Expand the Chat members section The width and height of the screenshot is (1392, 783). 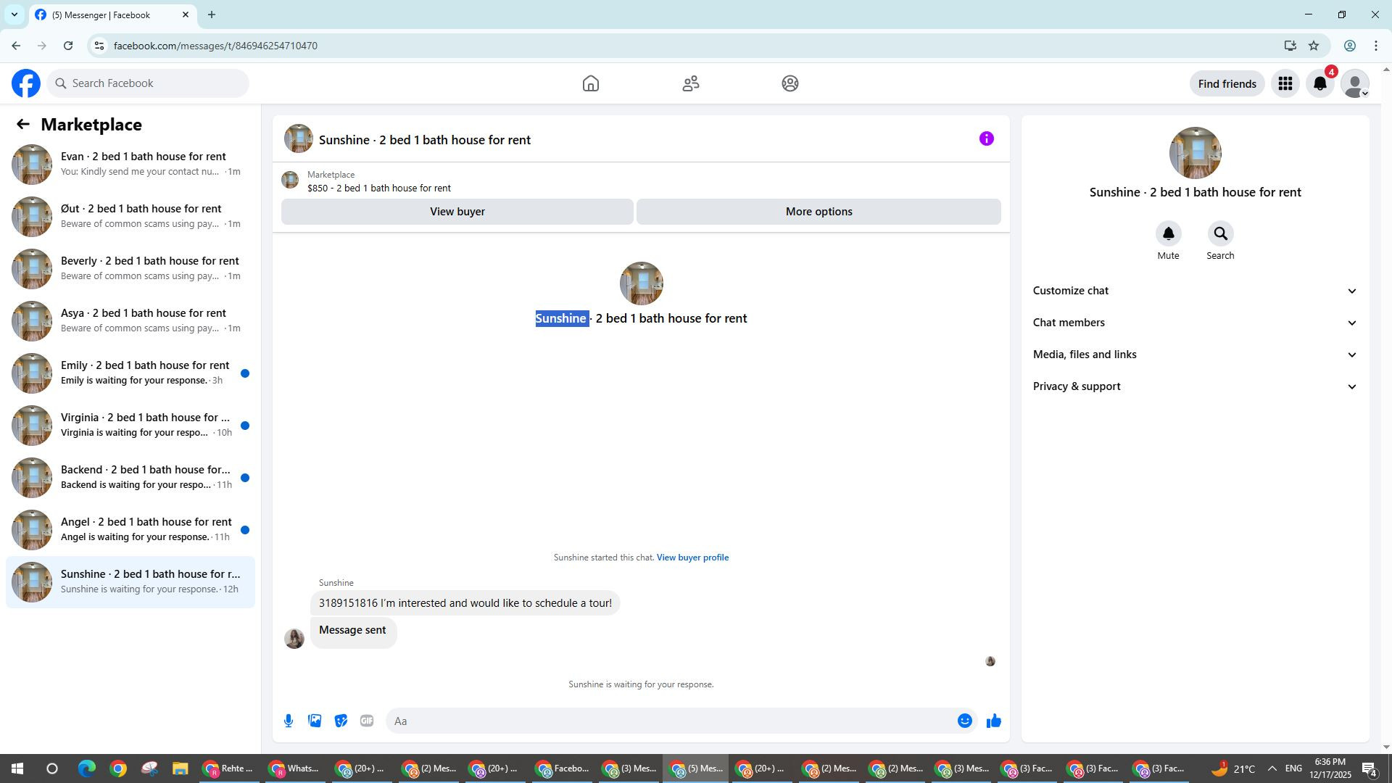click(1194, 323)
